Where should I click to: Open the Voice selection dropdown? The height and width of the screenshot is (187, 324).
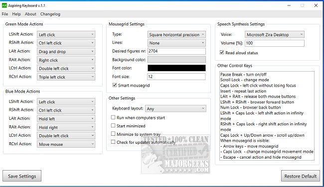[275, 34]
